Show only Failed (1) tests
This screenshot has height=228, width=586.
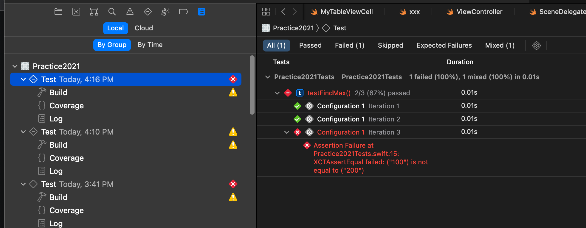349,46
